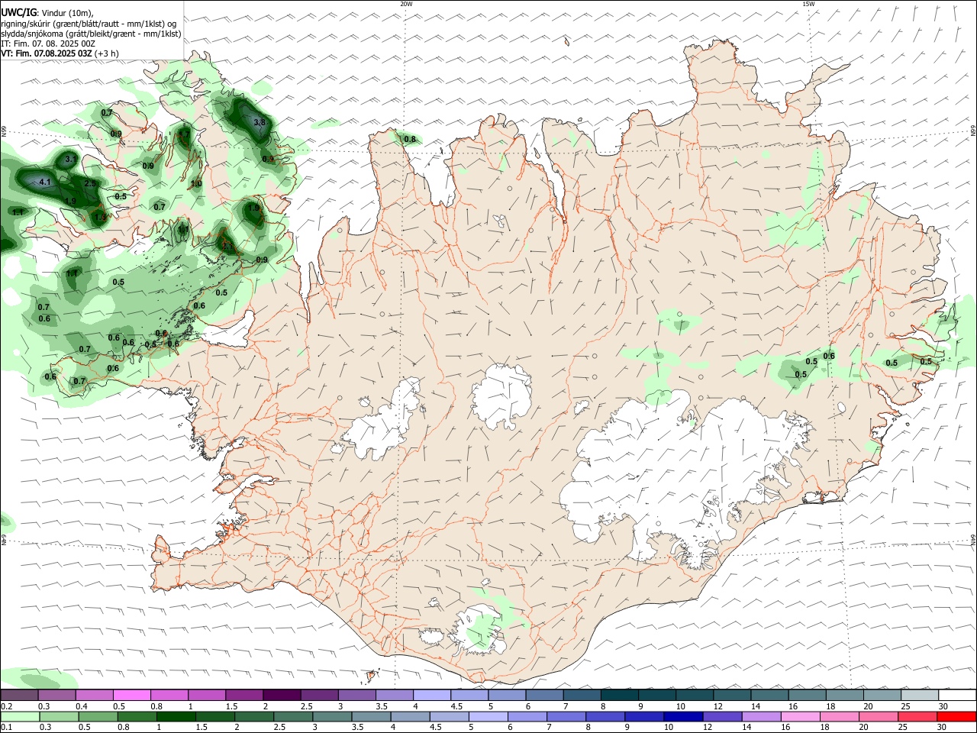Pick the light pink 16–18 swatch, lower scale
The image size is (977, 733).
point(801,716)
